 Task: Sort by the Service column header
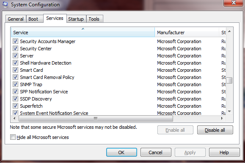(x=83, y=32)
